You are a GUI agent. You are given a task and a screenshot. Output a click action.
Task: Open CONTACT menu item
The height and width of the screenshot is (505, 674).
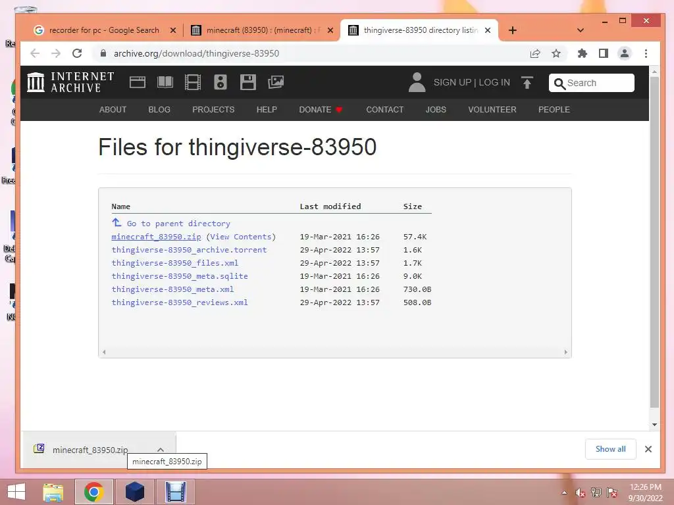384,110
